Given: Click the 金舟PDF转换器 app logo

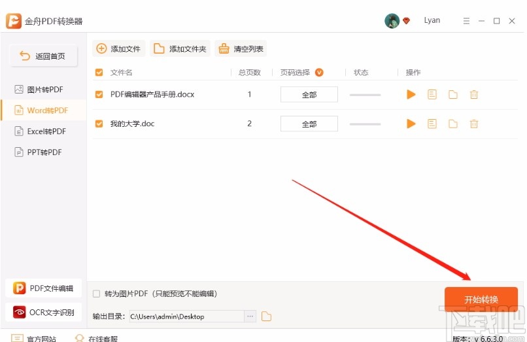Looking at the screenshot, I should coord(14,21).
